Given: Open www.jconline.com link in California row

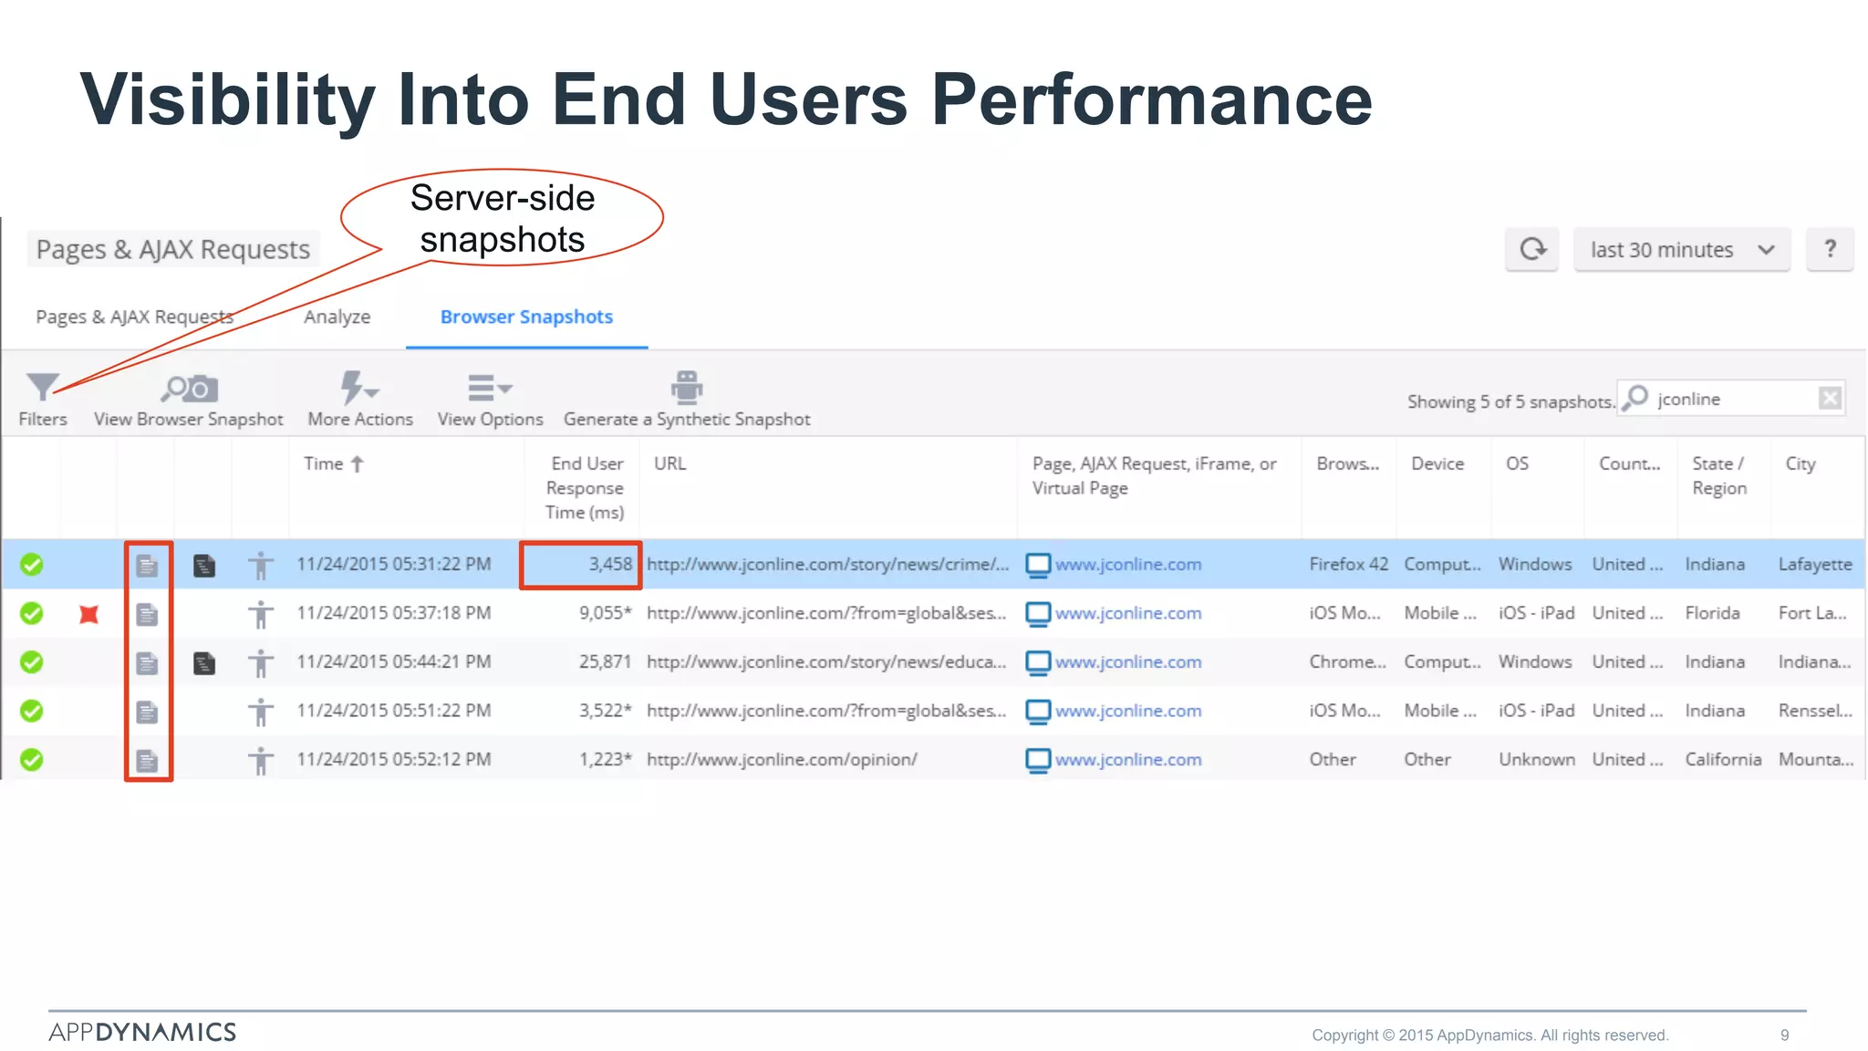Looking at the screenshot, I should (1128, 759).
